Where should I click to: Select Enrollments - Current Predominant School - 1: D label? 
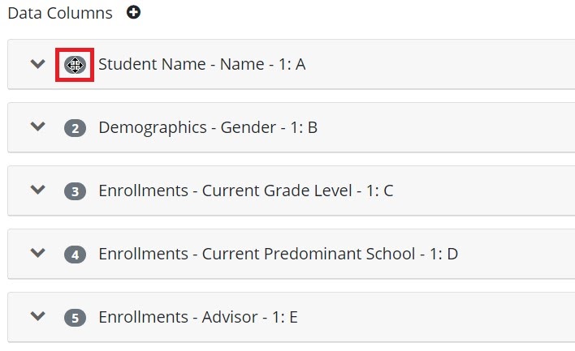pos(279,254)
